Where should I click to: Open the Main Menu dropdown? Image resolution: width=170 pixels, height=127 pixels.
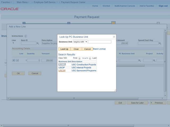[23, 2]
